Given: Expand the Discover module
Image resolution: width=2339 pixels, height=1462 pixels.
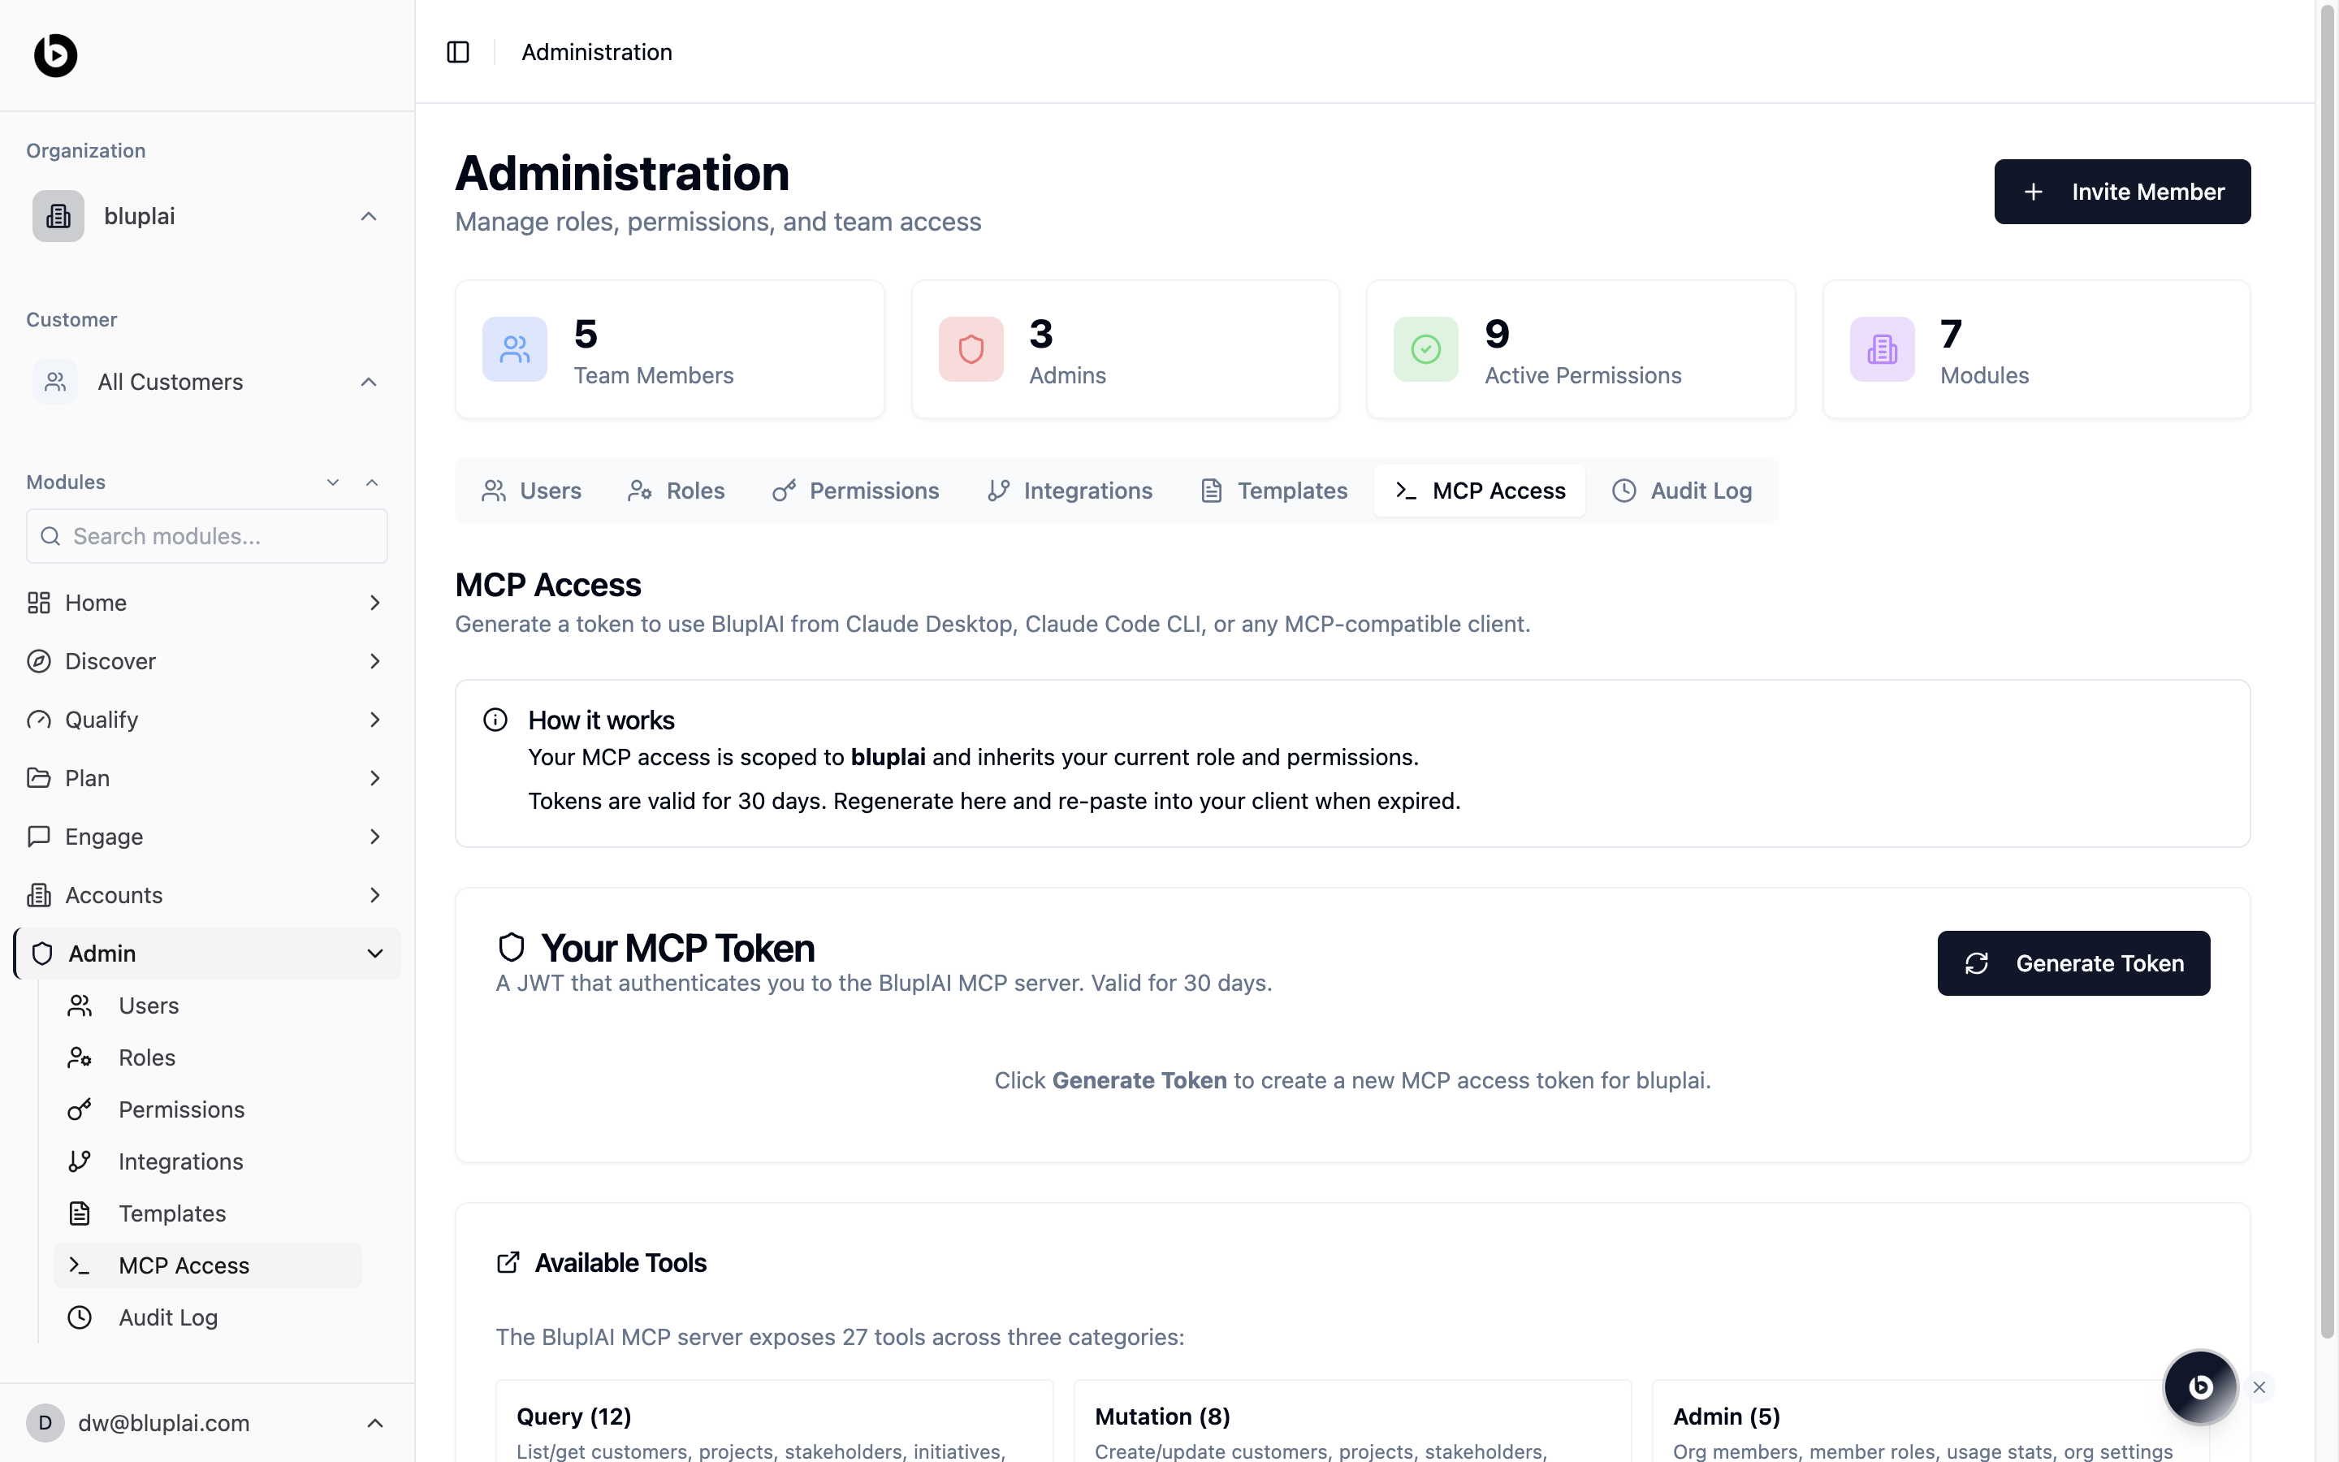Looking at the screenshot, I should click(x=375, y=661).
